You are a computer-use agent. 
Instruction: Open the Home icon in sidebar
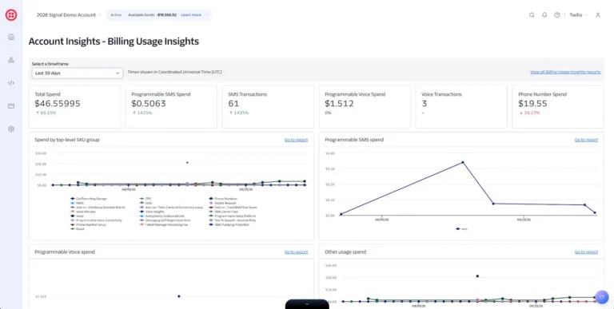tap(11, 37)
